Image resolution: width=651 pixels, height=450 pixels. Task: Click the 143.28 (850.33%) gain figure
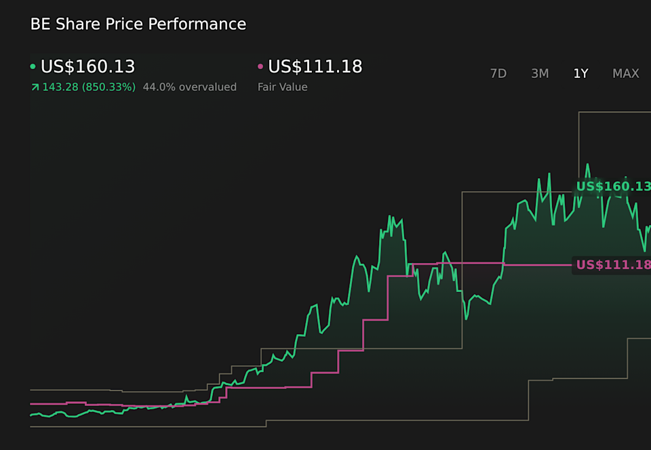pos(89,87)
